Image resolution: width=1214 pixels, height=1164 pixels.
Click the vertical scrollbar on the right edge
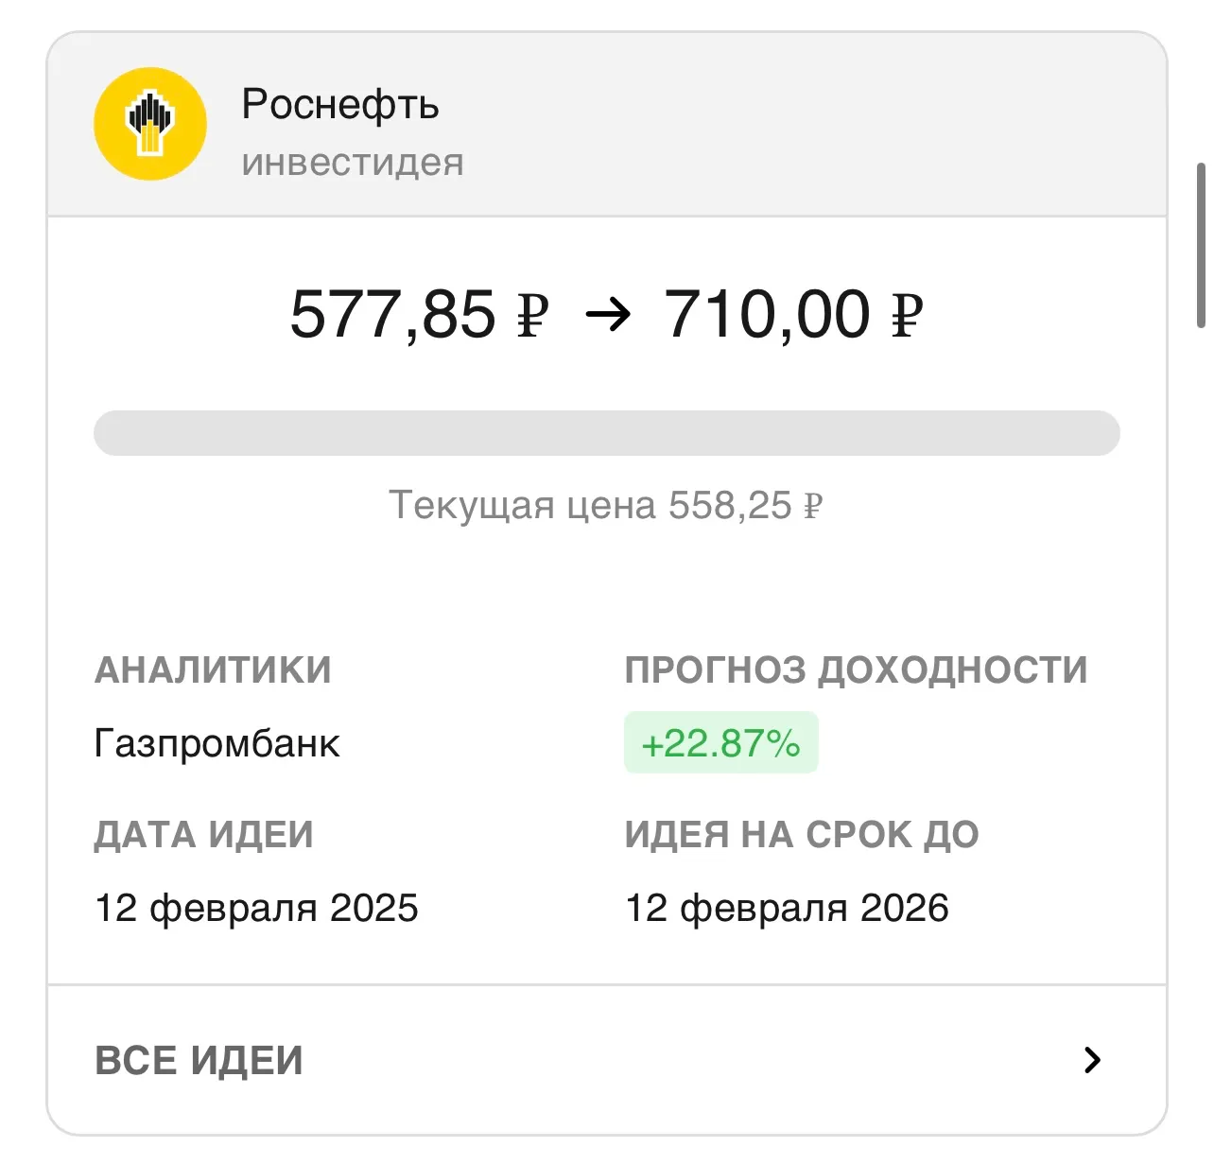tap(1201, 246)
